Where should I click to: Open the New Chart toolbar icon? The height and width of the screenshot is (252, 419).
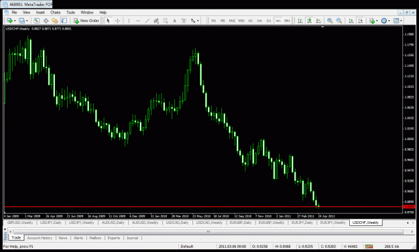tap(9, 21)
